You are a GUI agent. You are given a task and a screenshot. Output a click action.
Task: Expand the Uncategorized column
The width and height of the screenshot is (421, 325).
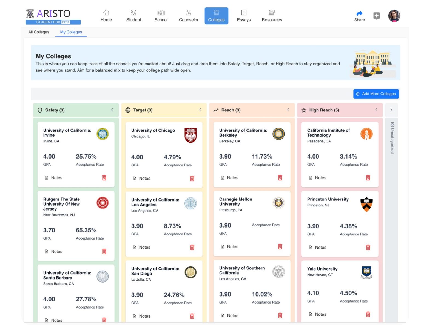391,110
